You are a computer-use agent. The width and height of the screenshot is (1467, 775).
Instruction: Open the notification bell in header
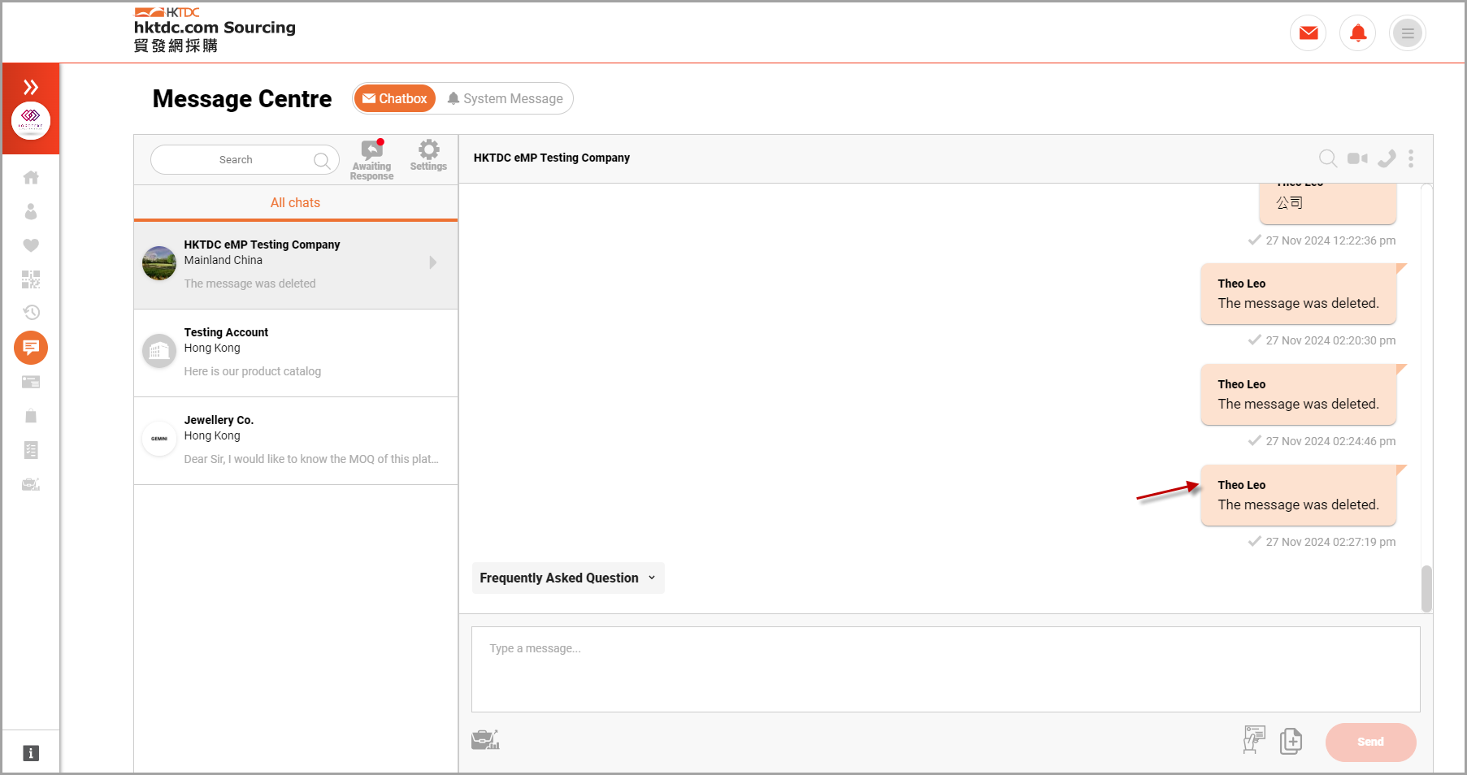tap(1357, 33)
